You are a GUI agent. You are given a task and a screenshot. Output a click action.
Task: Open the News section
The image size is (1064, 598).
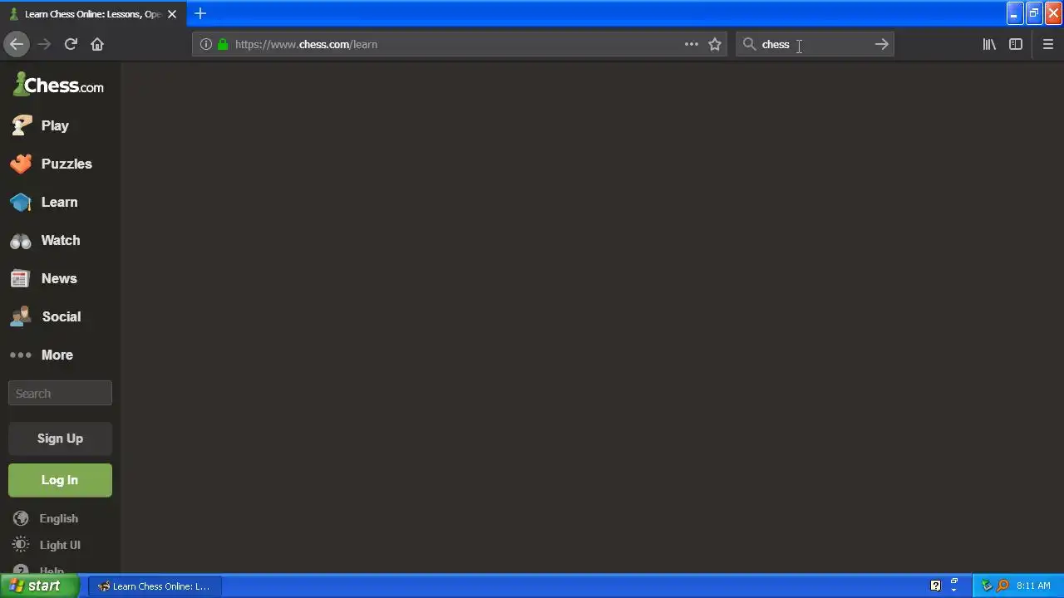tap(60, 278)
